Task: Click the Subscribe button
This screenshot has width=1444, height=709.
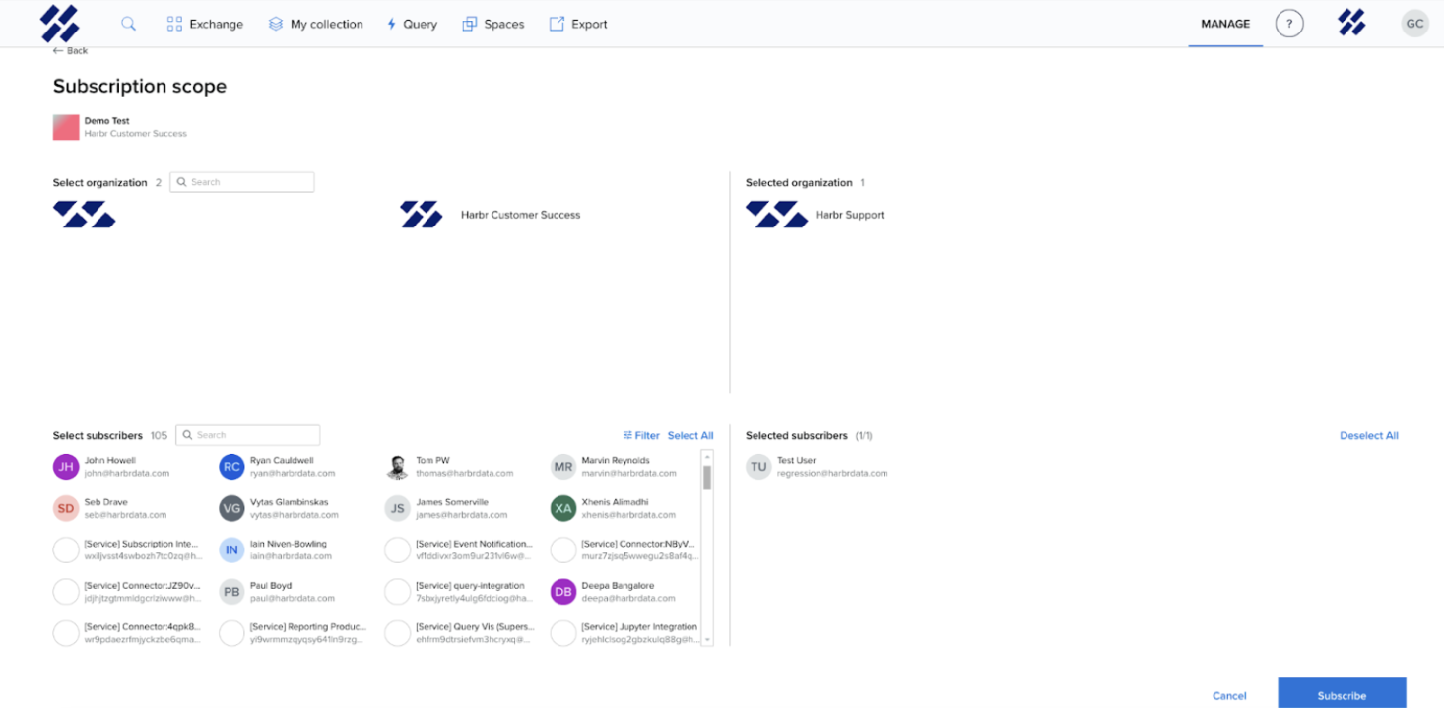Action: click(x=1341, y=694)
